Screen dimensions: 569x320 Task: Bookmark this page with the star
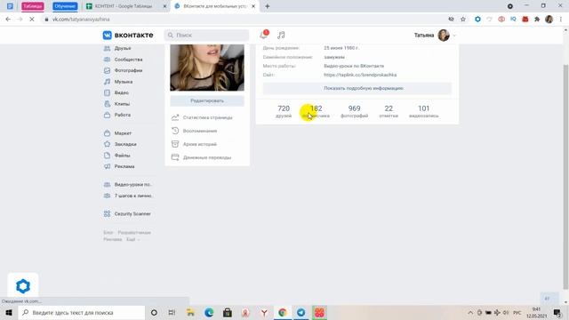tap(463, 20)
